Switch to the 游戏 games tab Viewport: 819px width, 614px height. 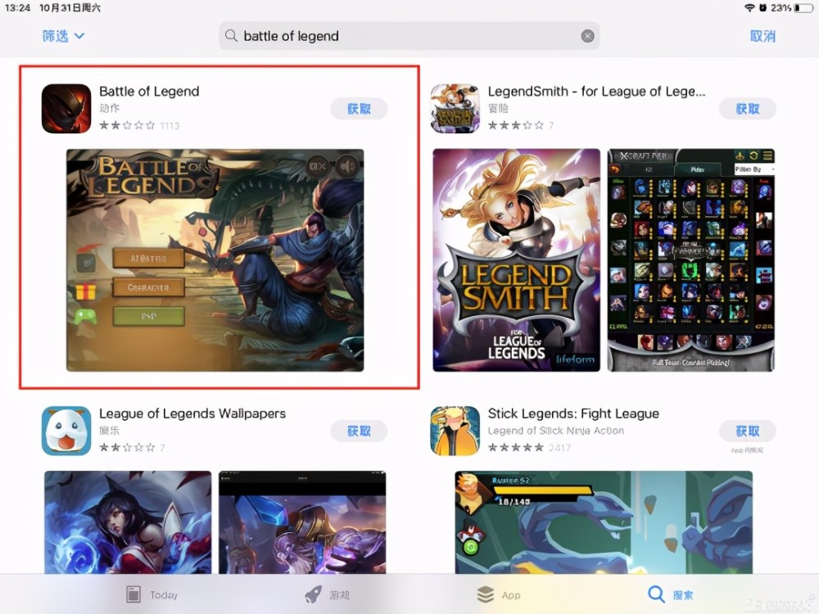[x=328, y=594]
